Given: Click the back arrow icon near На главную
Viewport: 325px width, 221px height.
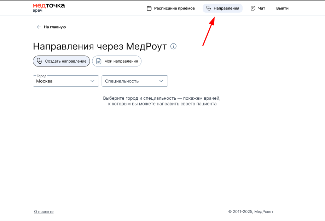Looking at the screenshot, I should (x=39, y=27).
